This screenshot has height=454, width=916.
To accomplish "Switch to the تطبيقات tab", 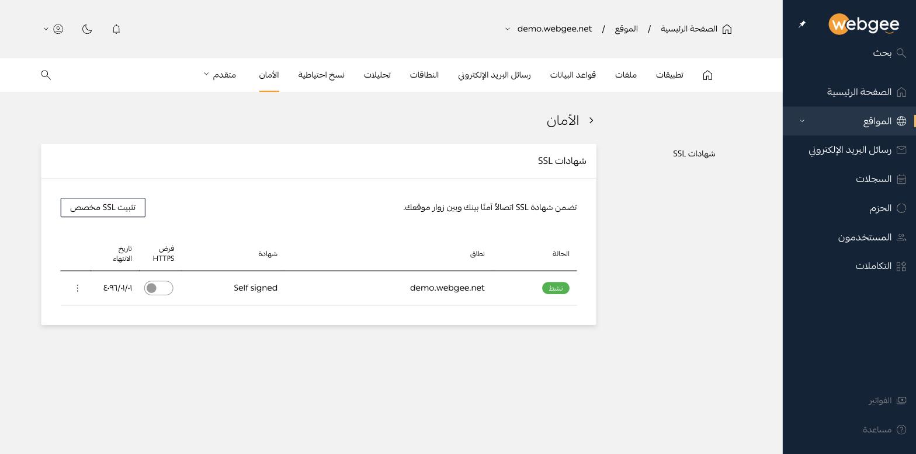I will 669,75.
